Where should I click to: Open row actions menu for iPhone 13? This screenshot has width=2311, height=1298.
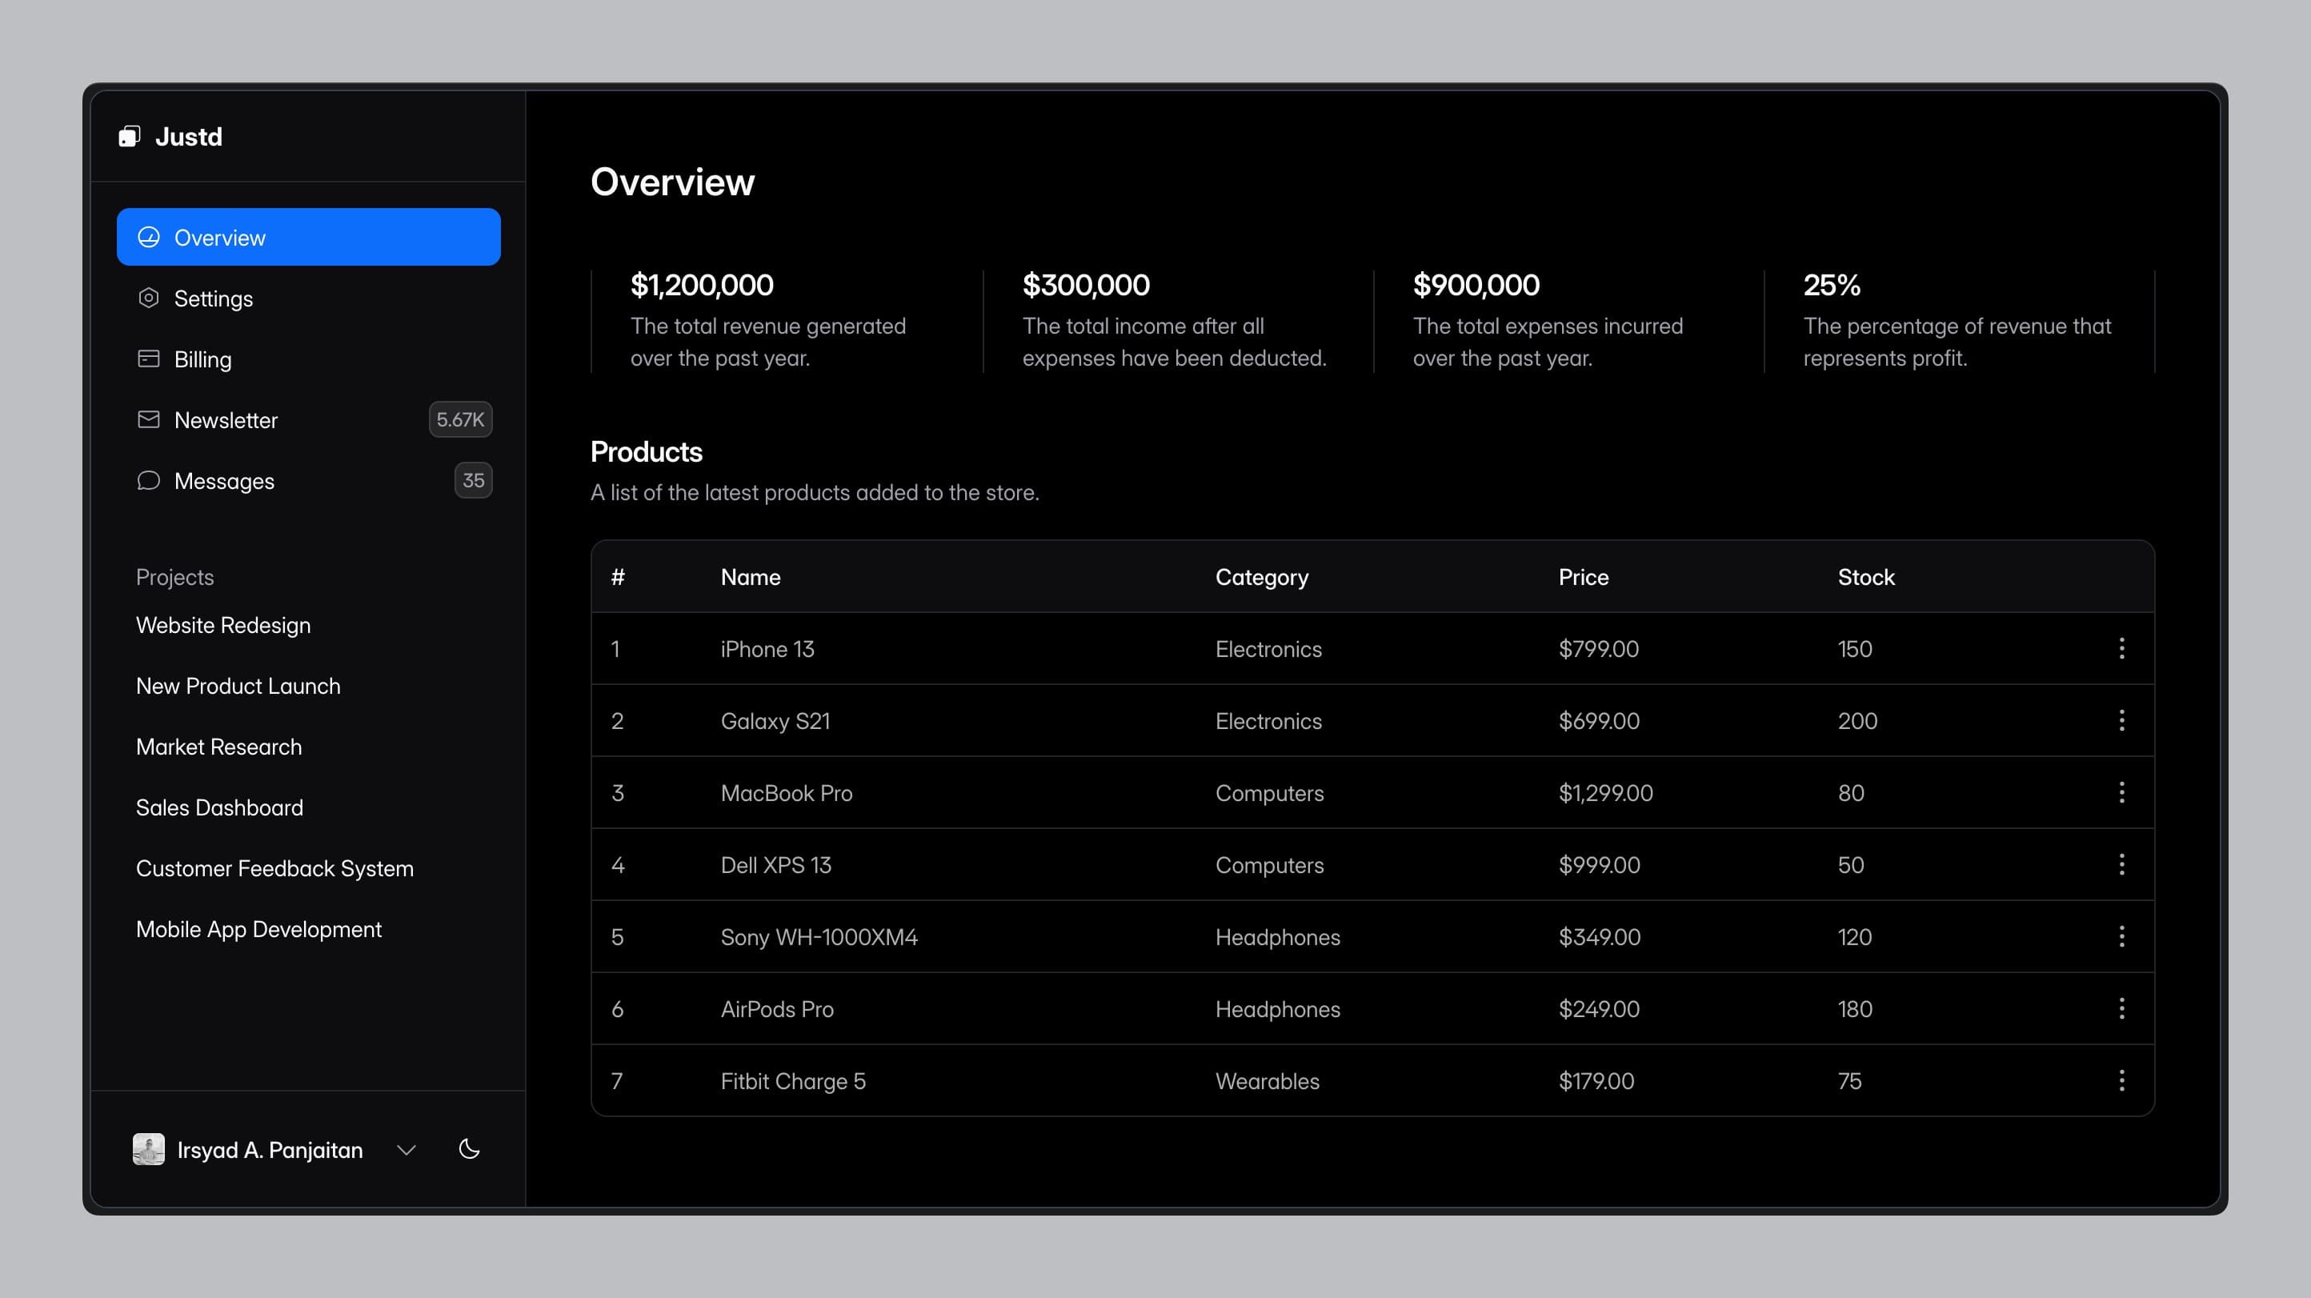[2121, 648]
